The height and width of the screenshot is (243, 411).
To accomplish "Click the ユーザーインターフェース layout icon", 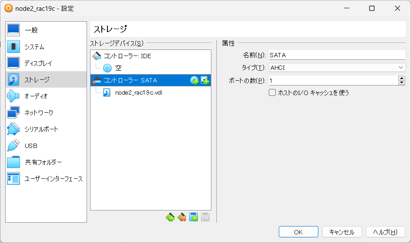I will [13, 178].
